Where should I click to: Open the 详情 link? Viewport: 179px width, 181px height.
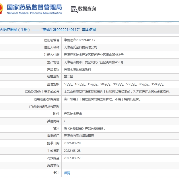(x=67, y=173)
